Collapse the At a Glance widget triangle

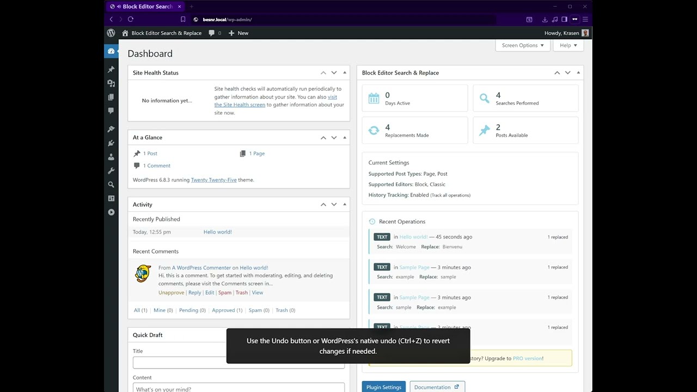tap(344, 138)
